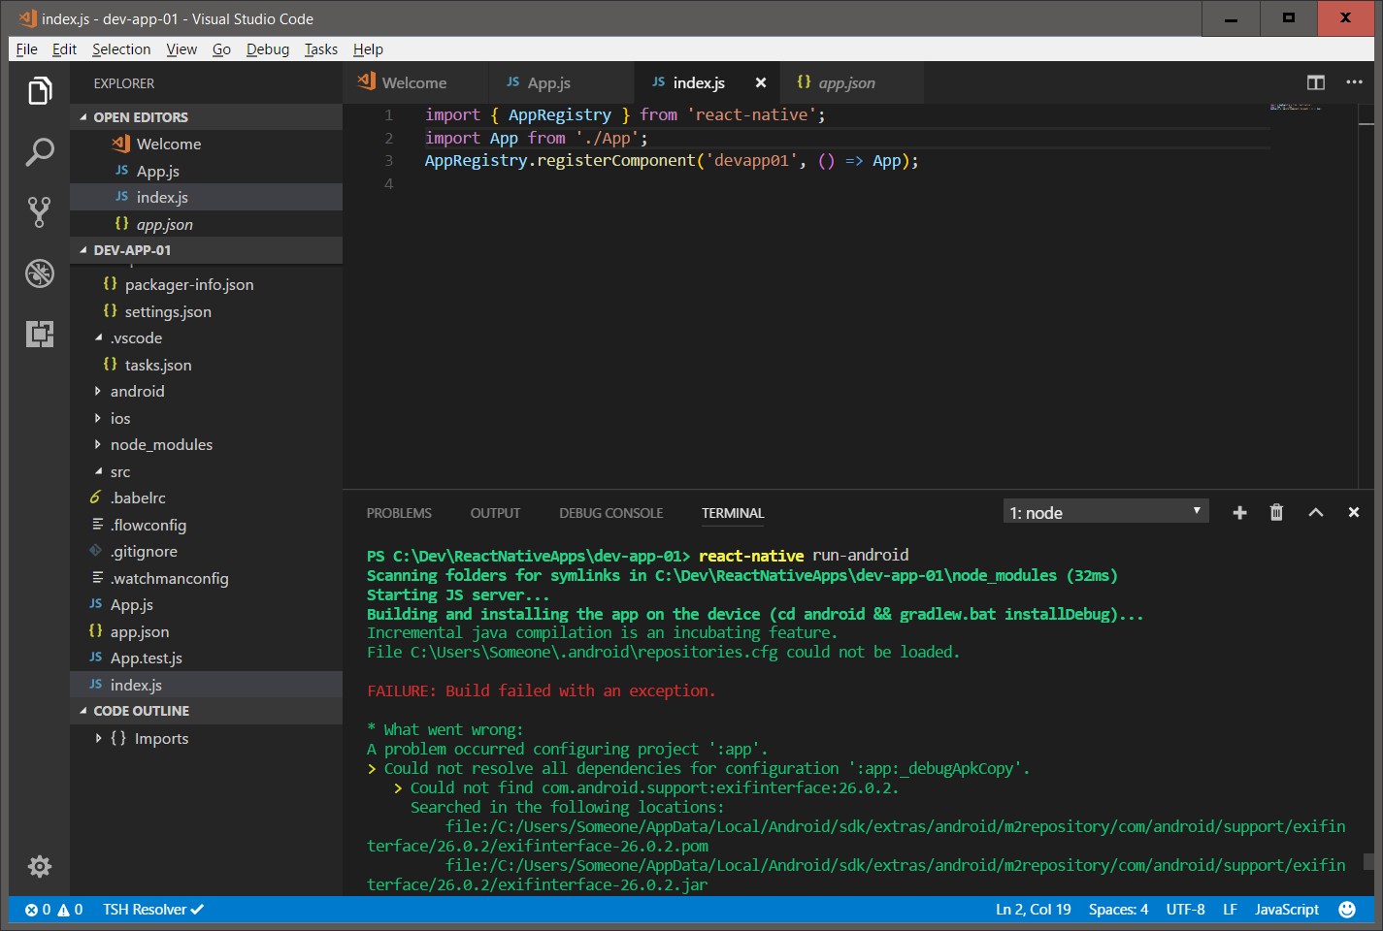Collapse the DEV-APP-01 folder section
Screen dimensions: 1383x931
207,250
